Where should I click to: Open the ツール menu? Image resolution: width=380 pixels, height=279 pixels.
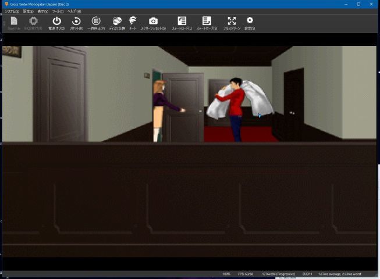pos(58,12)
